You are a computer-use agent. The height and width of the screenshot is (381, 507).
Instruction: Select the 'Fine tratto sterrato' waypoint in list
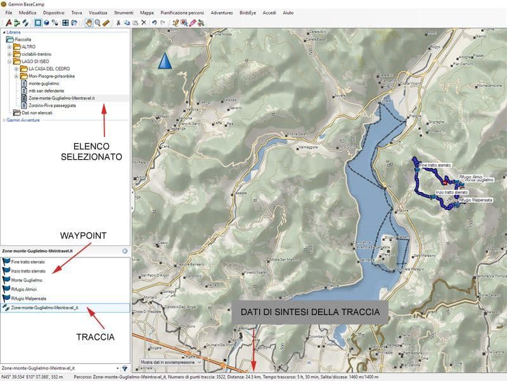pos(28,262)
